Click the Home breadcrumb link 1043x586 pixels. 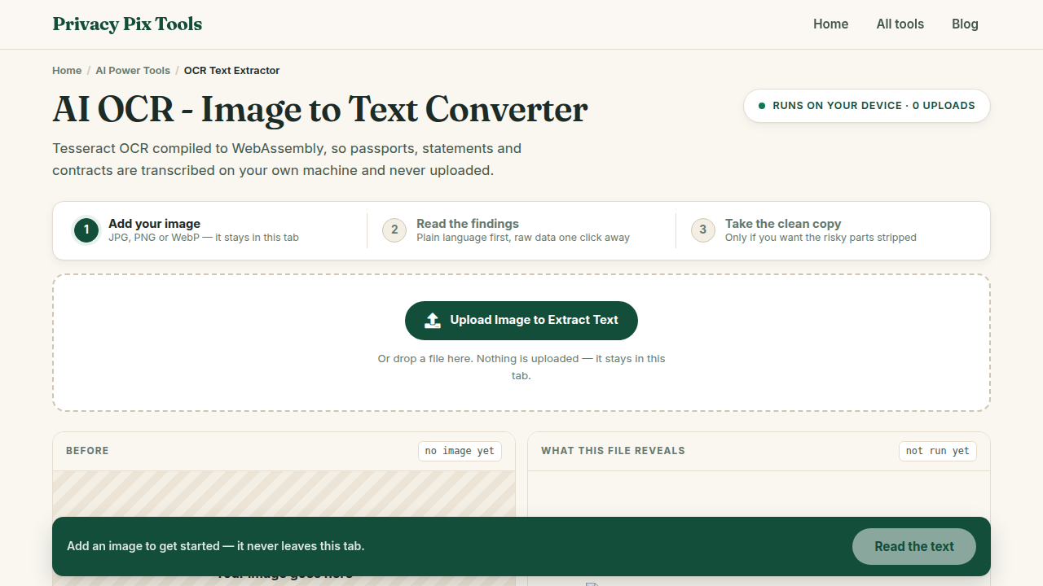click(67, 71)
